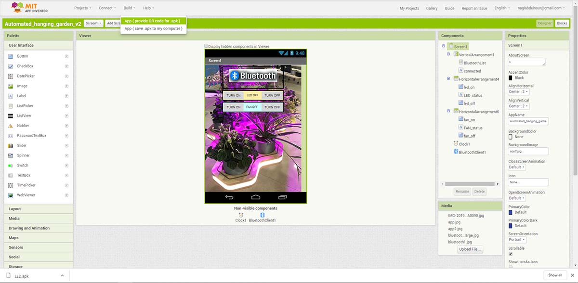Image resolution: width=578 pixels, height=283 pixels.
Task: Choose the ListView palette icon
Action: (x=11, y=116)
